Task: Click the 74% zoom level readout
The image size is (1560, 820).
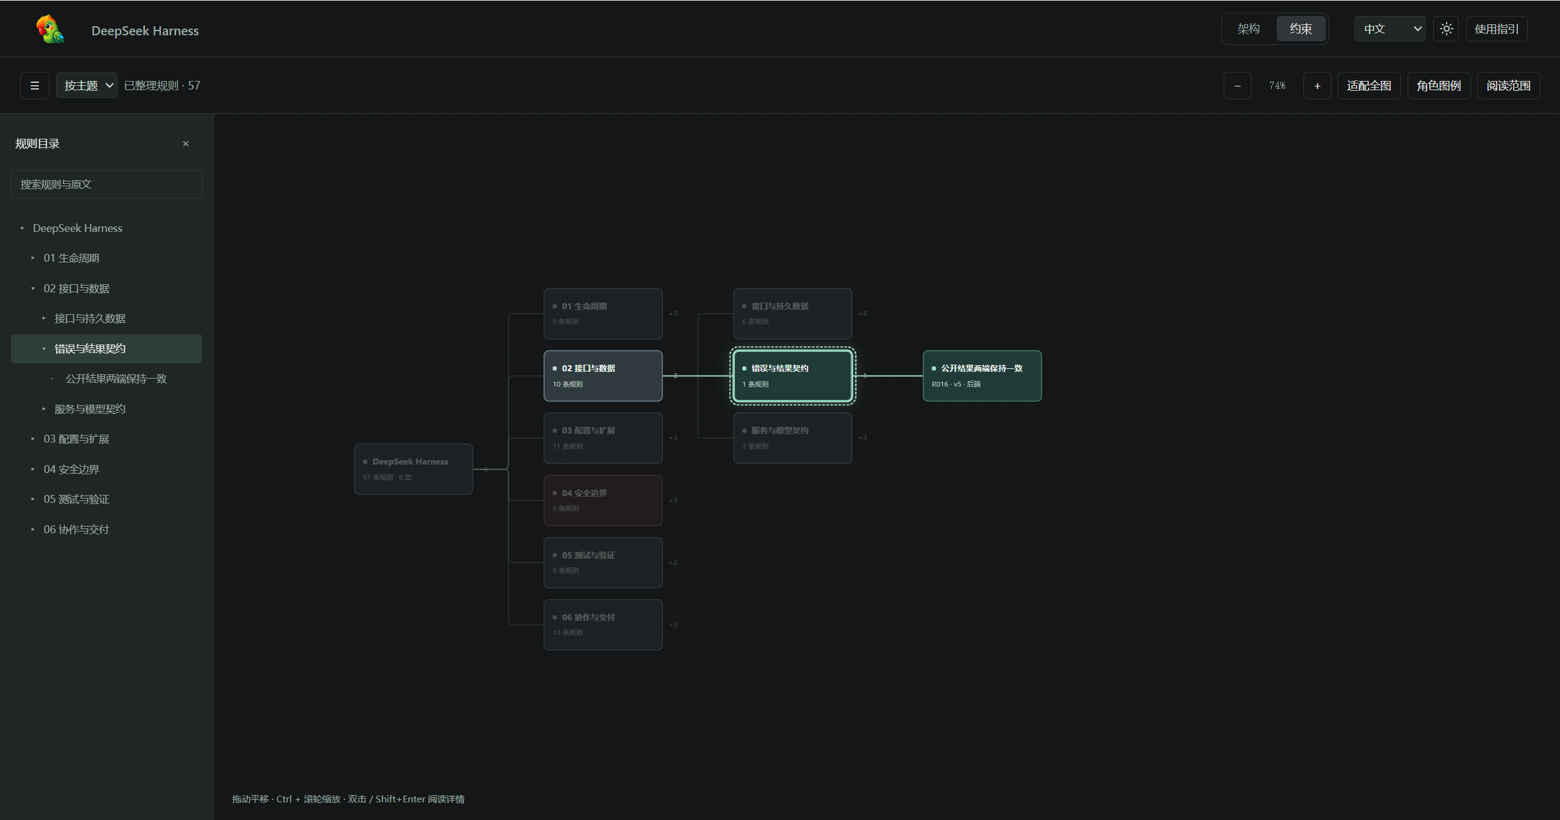Action: (x=1277, y=86)
